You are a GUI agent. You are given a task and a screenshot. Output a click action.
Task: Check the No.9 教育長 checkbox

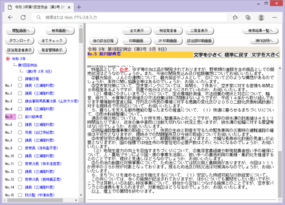(x=20, y=148)
